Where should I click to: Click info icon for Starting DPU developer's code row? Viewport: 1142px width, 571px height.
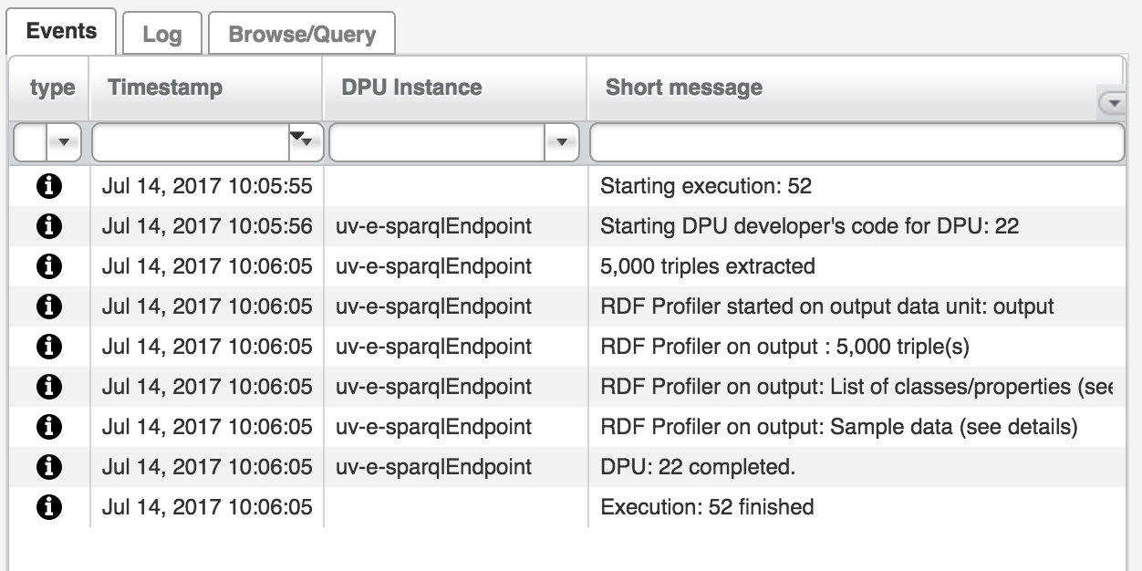[48, 226]
